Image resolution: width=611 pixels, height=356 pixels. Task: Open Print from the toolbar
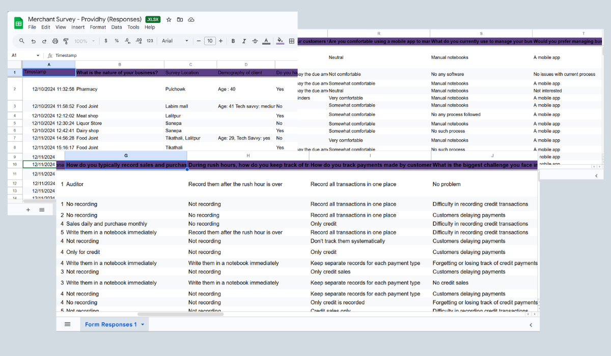55,40
